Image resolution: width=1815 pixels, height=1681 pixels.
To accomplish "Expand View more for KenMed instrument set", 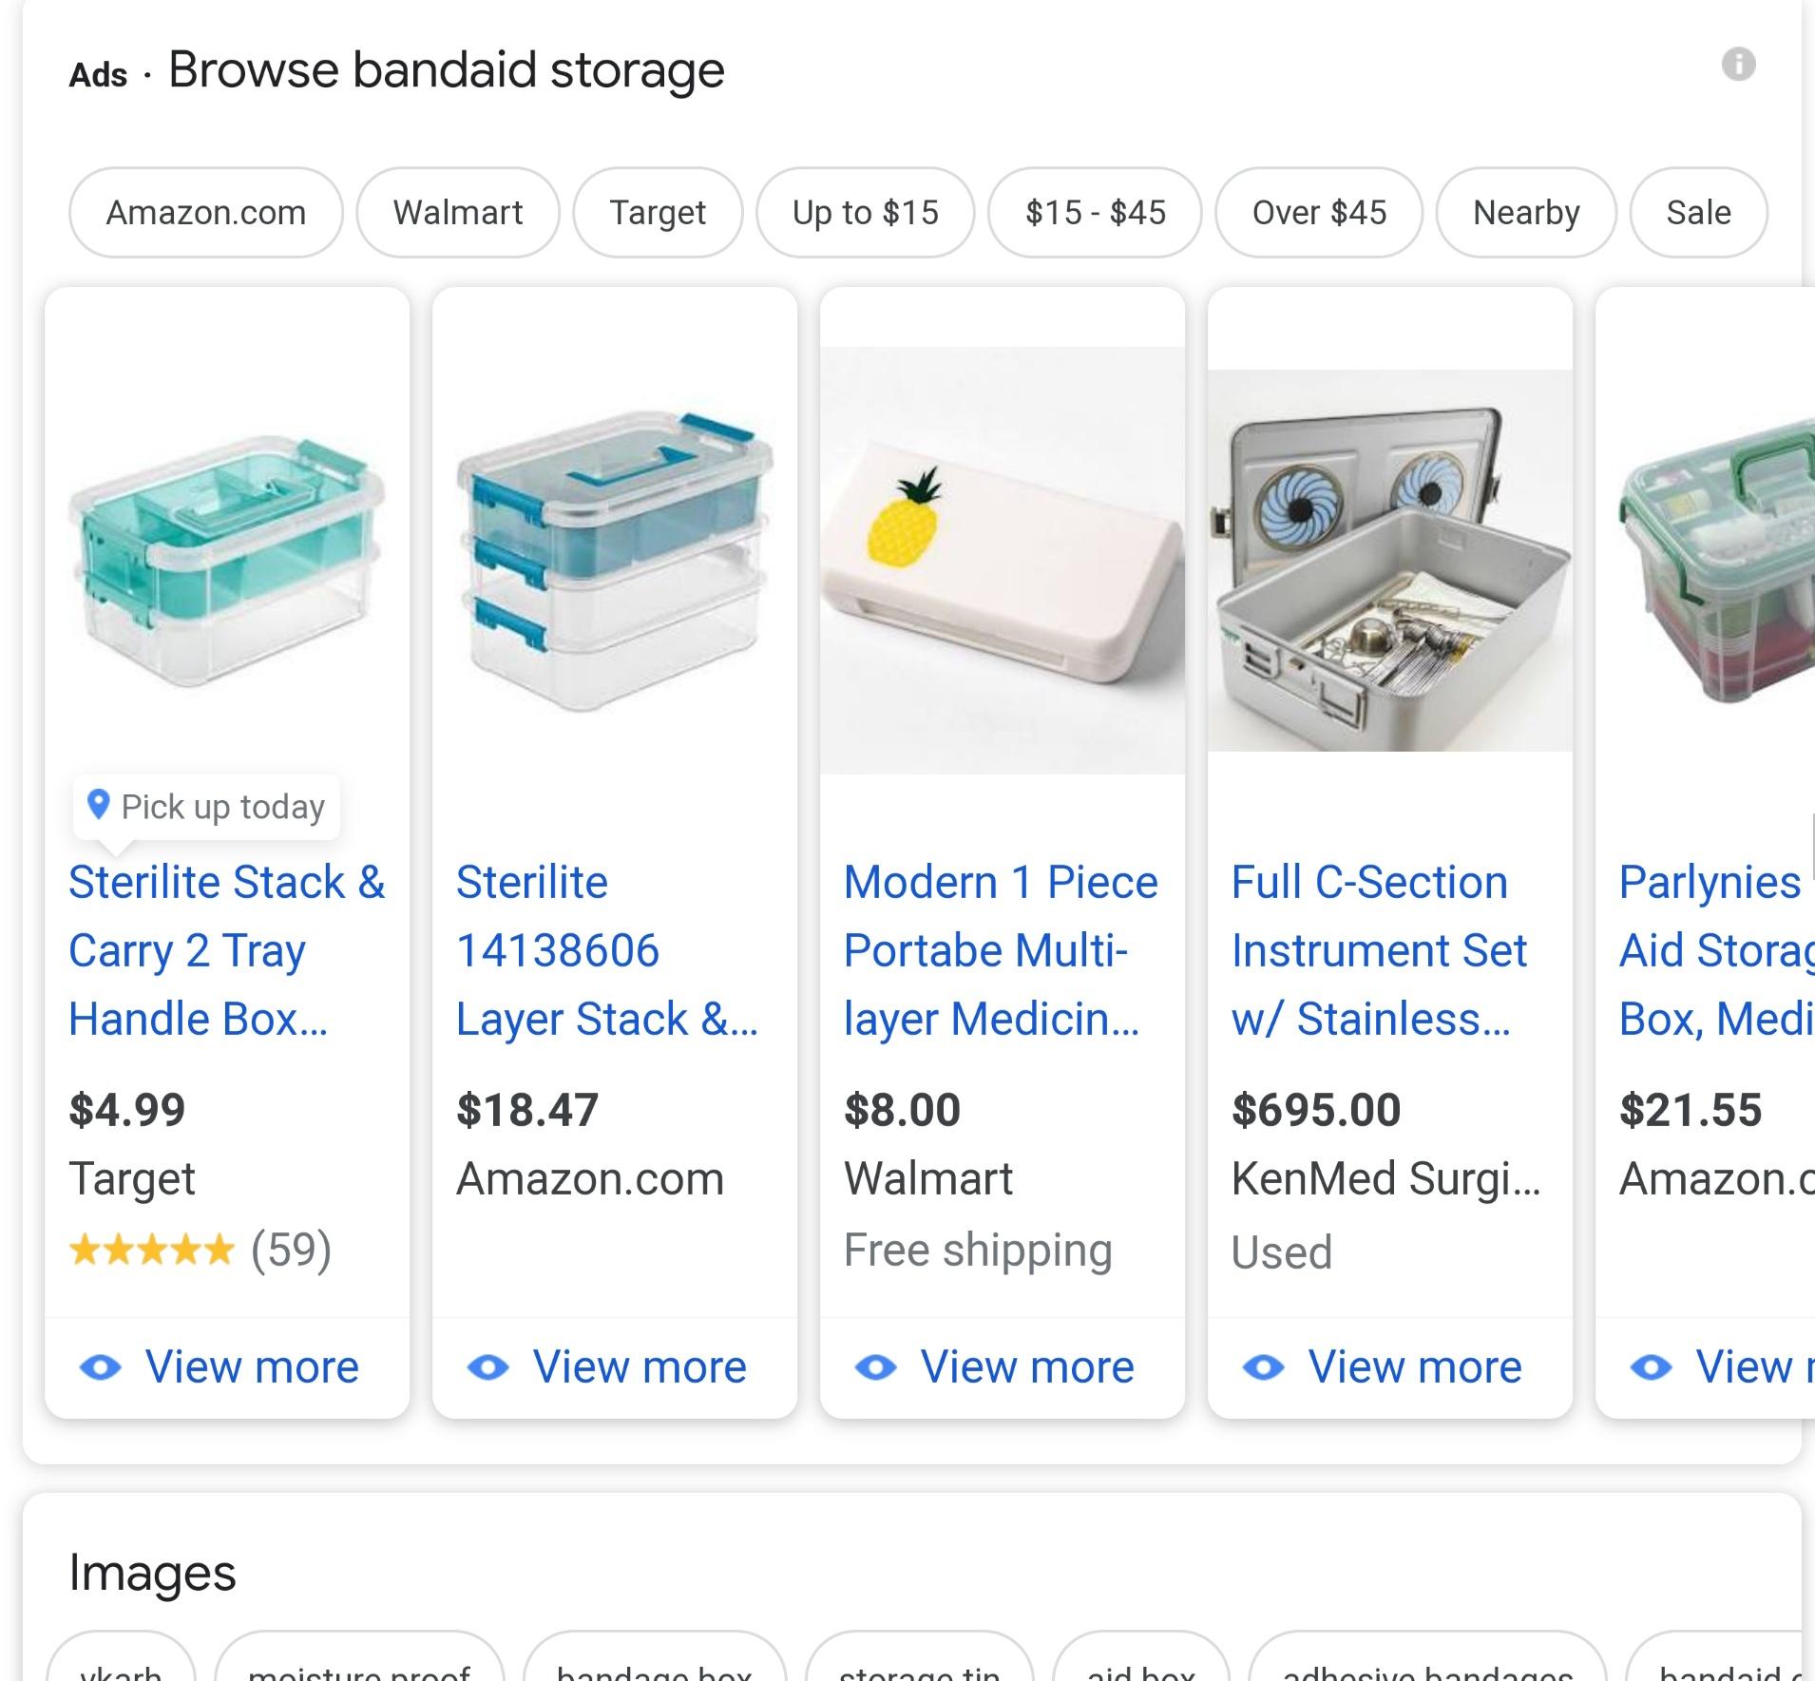I will click(1414, 1367).
